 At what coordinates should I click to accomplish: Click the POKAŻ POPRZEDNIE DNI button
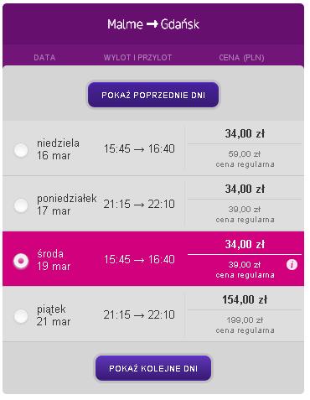click(153, 95)
